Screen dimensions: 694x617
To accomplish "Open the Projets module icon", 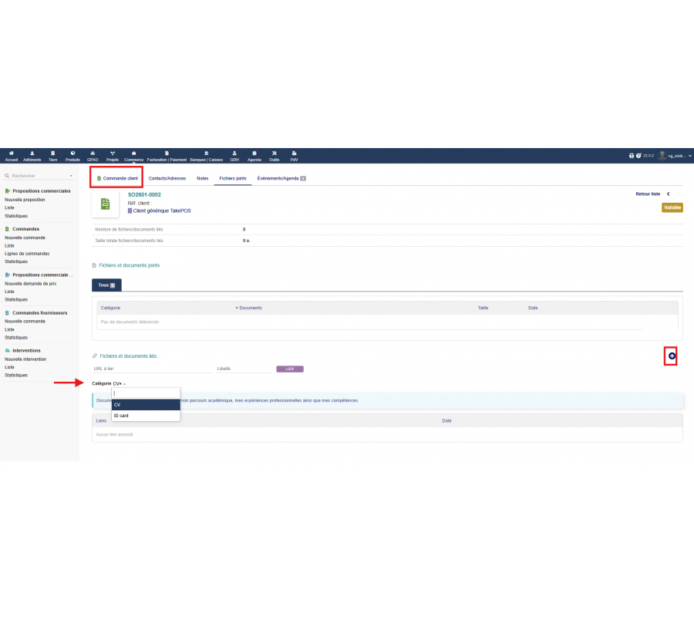I will tap(113, 156).
